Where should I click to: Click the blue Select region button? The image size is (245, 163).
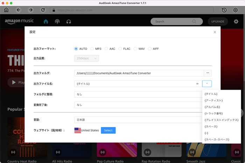pos(108,130)
